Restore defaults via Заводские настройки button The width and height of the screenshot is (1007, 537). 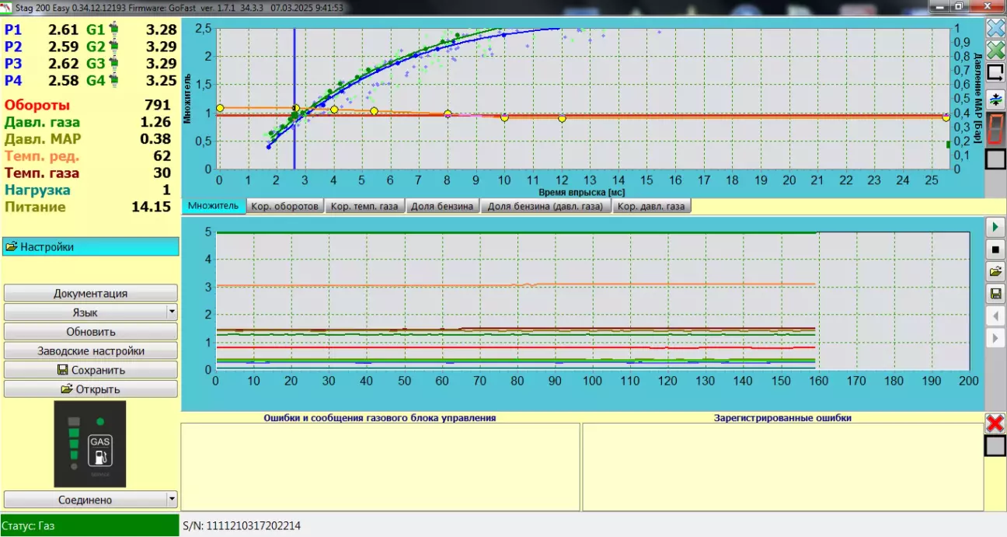(91, 350)
